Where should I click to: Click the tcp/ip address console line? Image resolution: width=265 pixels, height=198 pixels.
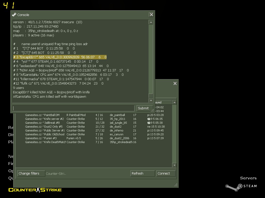36,27
